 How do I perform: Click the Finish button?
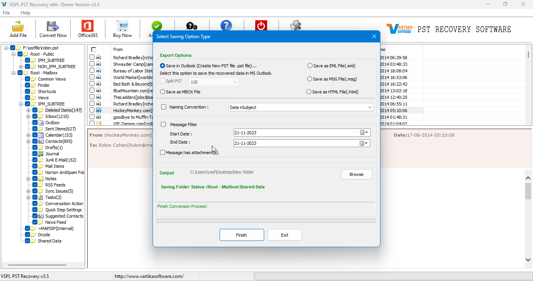(x=242, y=235)
